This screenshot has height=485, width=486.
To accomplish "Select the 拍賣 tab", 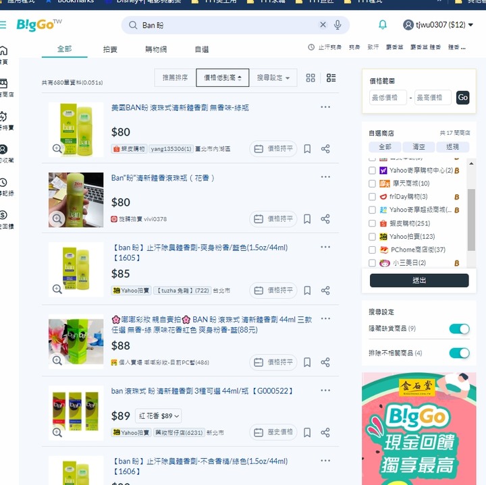I will pyautogui.click(x=110, y=49).
